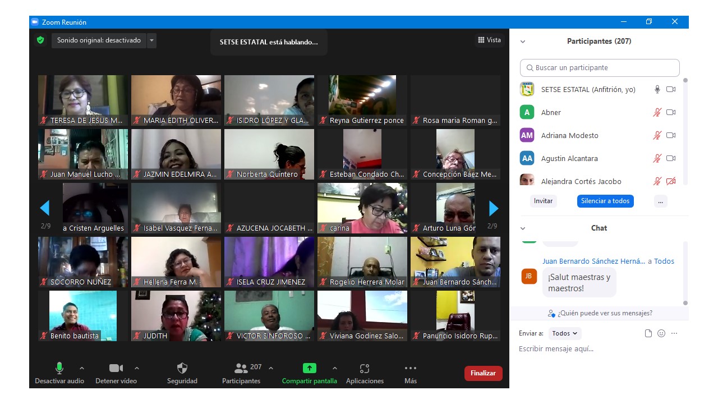Click Agustin Alcantara's camera icon

pyautogui.click(x=671, y=158)
